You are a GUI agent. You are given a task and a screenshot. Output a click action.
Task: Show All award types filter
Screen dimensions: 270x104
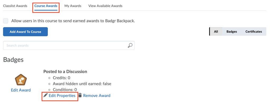click(x=216, y=32)
